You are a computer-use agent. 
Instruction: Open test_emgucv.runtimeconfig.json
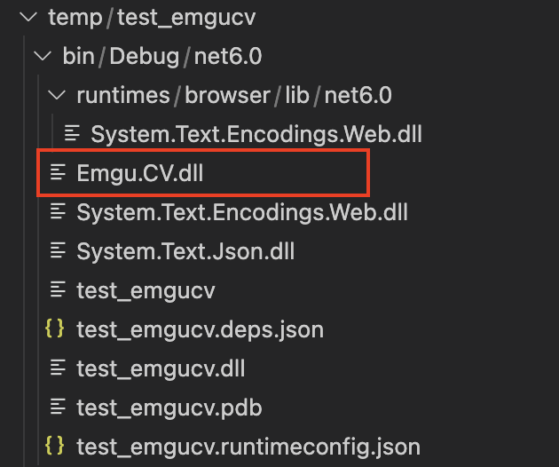pos(248,447)
